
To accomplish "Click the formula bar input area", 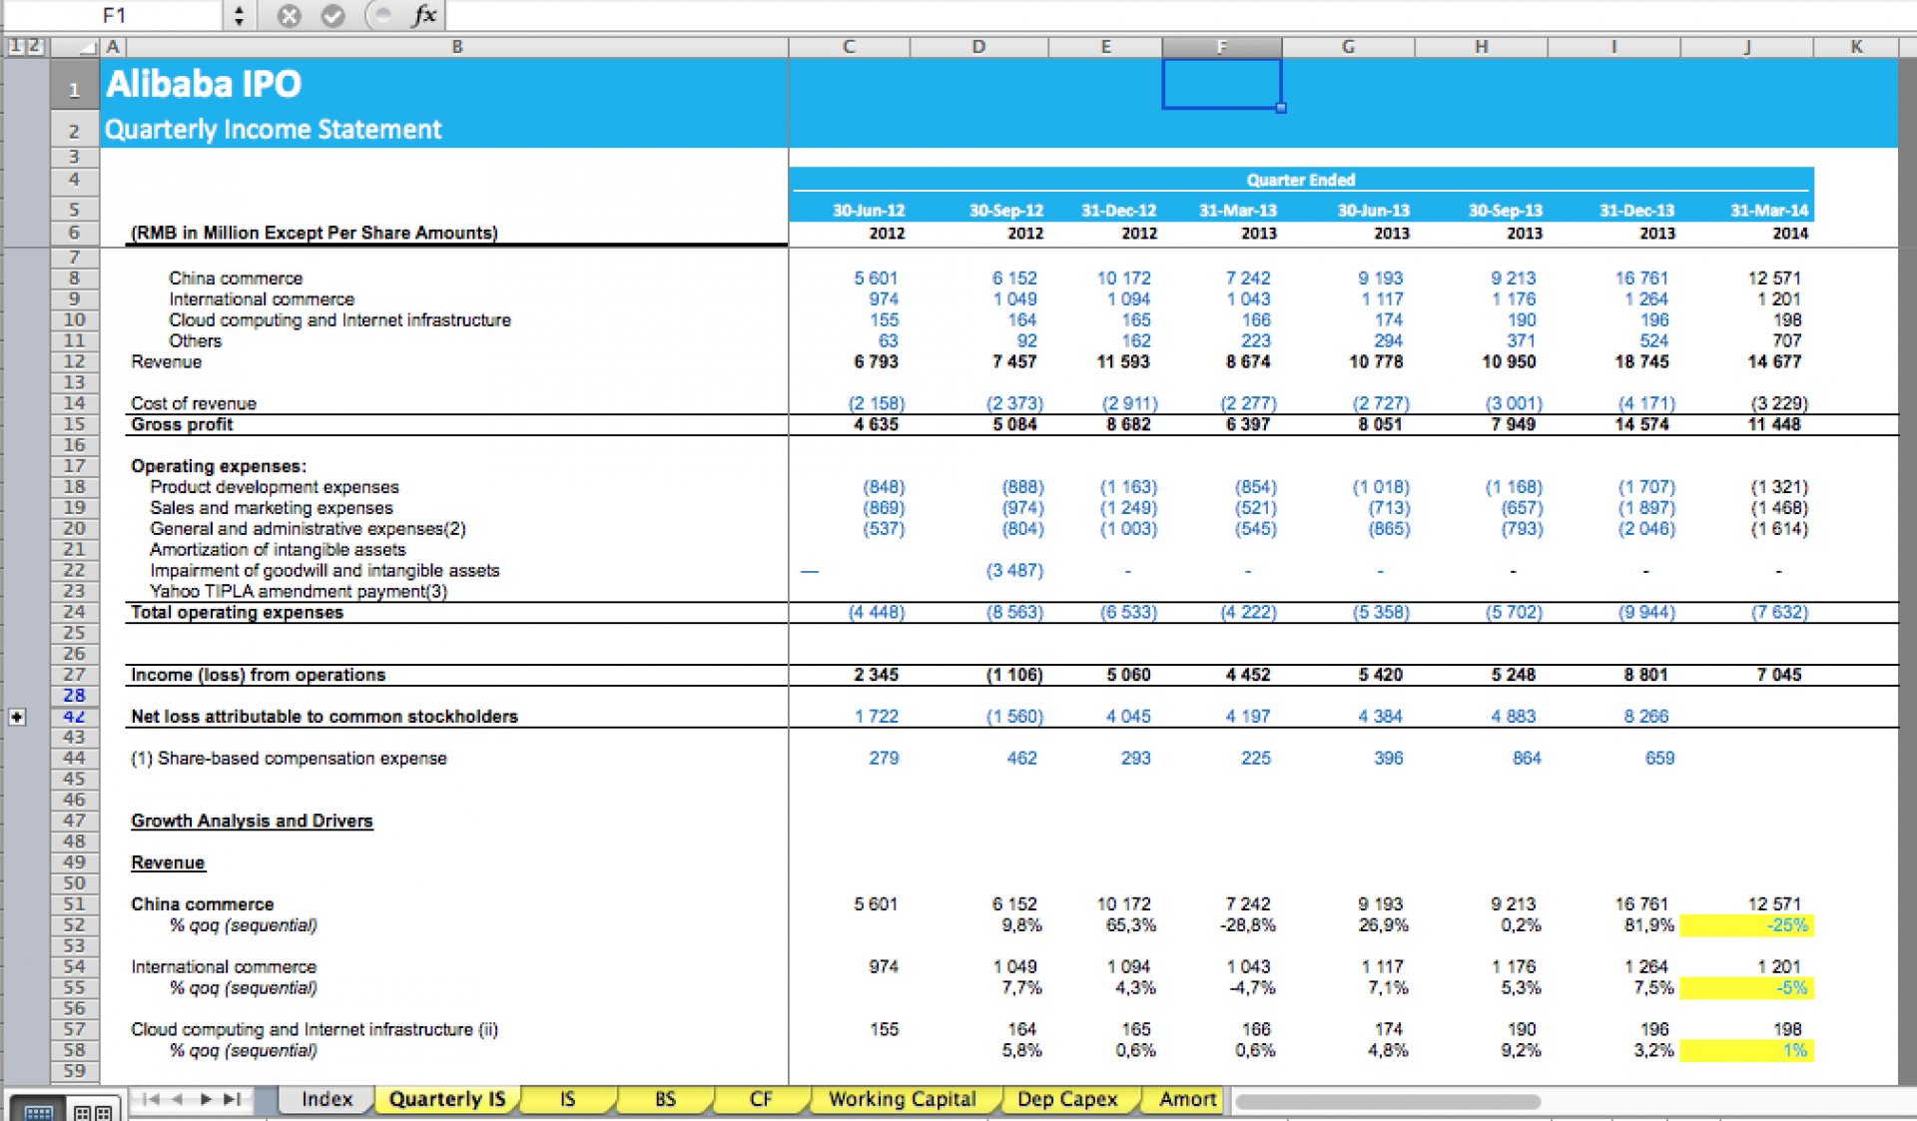I will click(x=1178, y=15).
